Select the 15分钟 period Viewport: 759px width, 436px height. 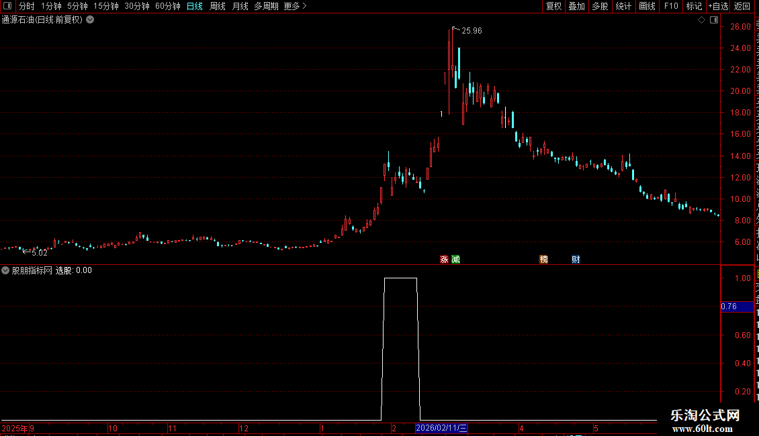pyautogui.click(x=106, y=6)
